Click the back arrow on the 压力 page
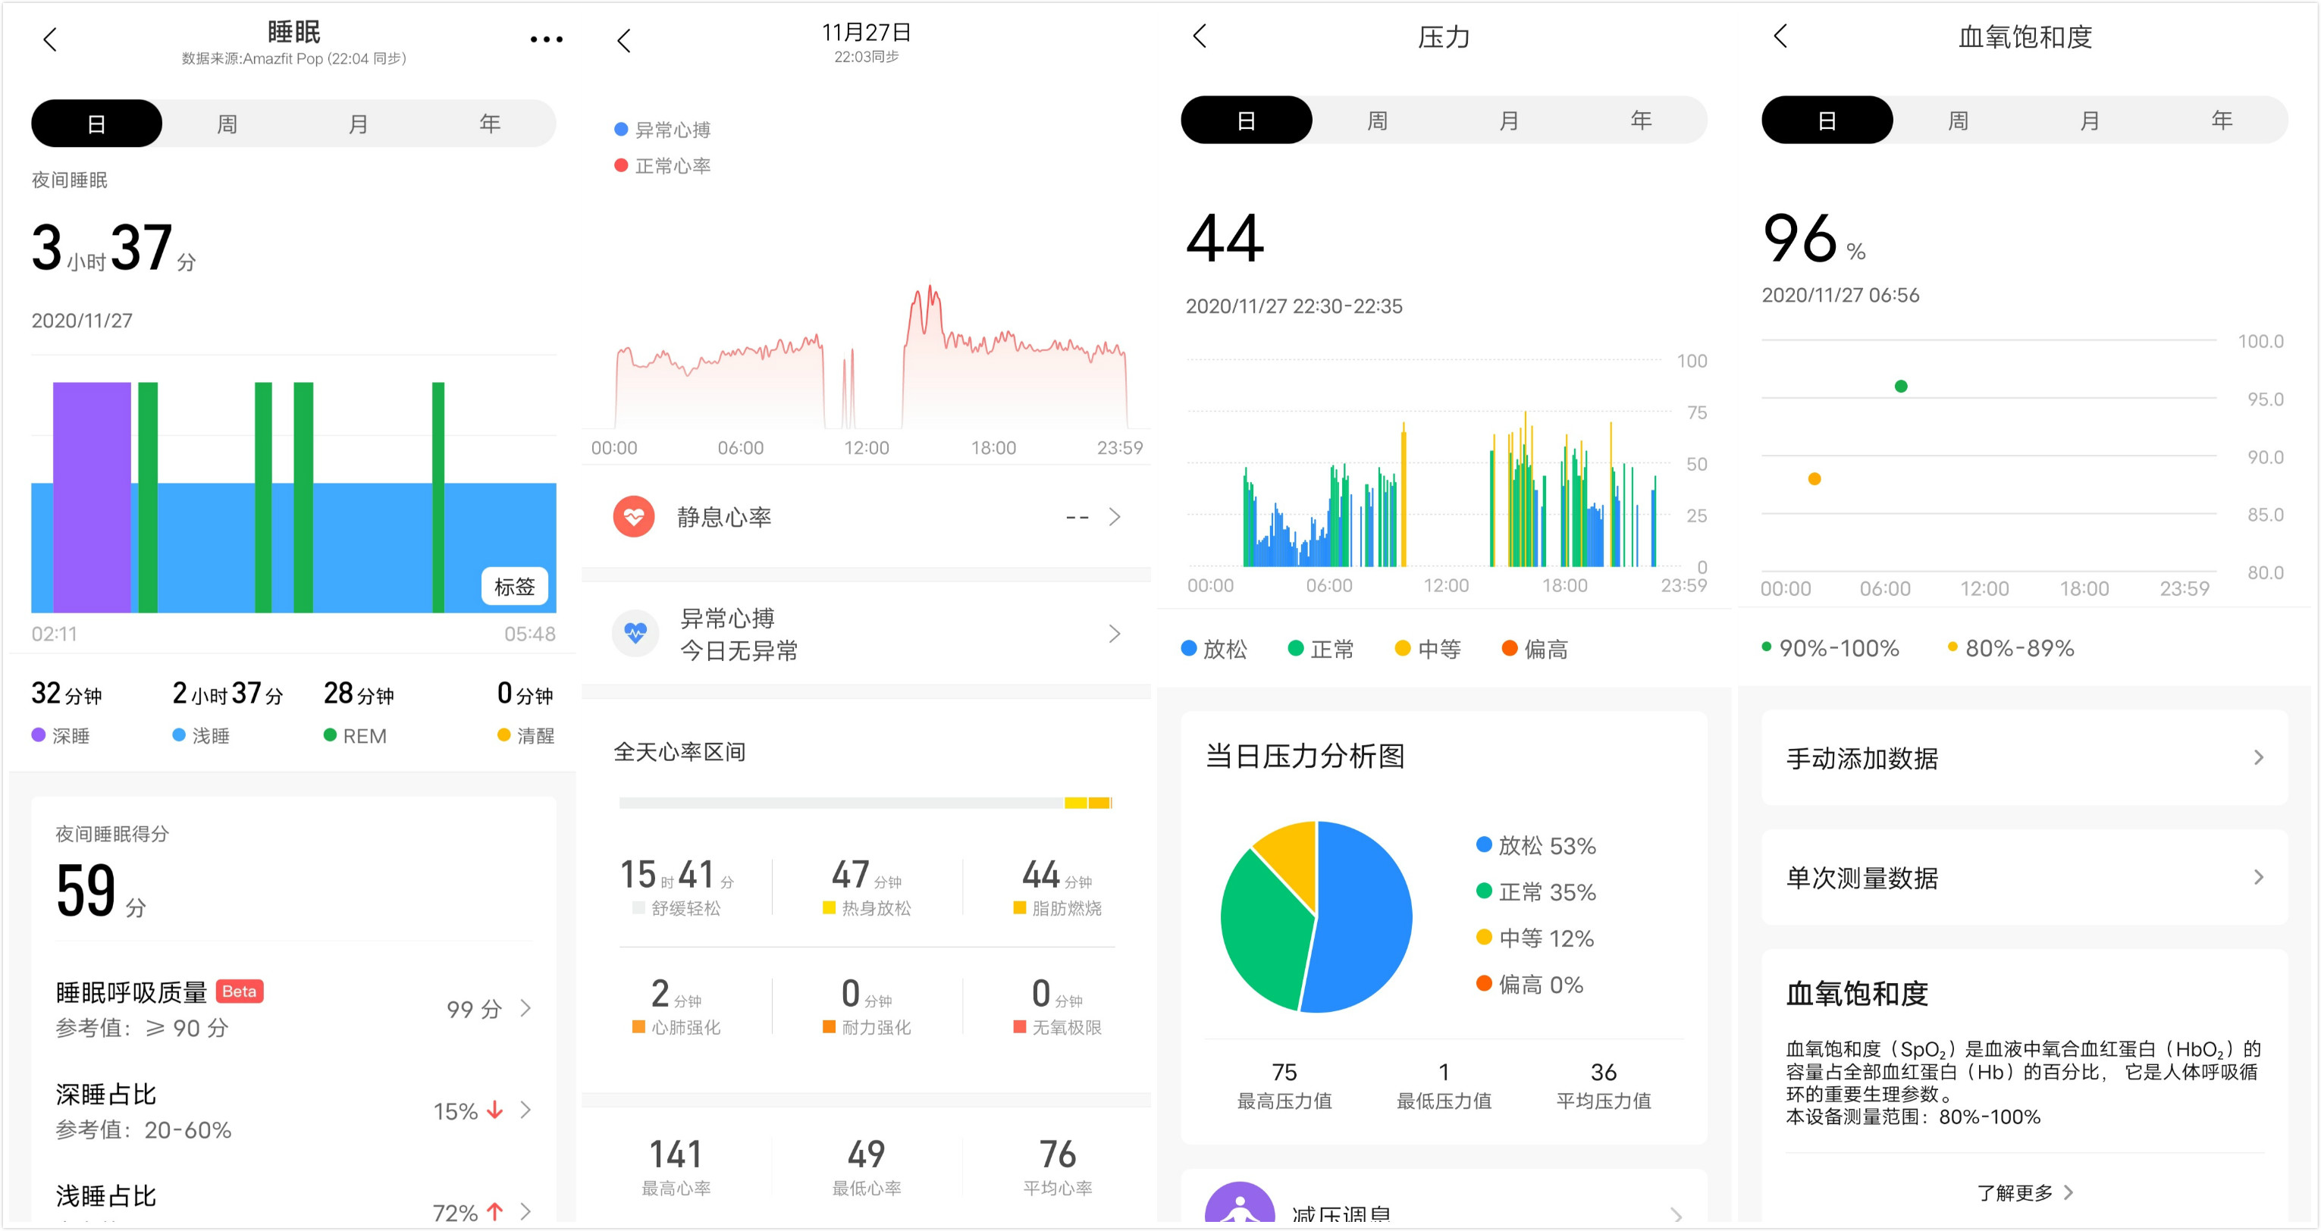The height and width of the screenshot is (1231, 2321). (x=1200, y=36)
